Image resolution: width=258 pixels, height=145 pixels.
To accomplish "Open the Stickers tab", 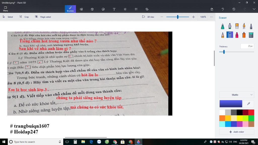I will coord(103,9).
